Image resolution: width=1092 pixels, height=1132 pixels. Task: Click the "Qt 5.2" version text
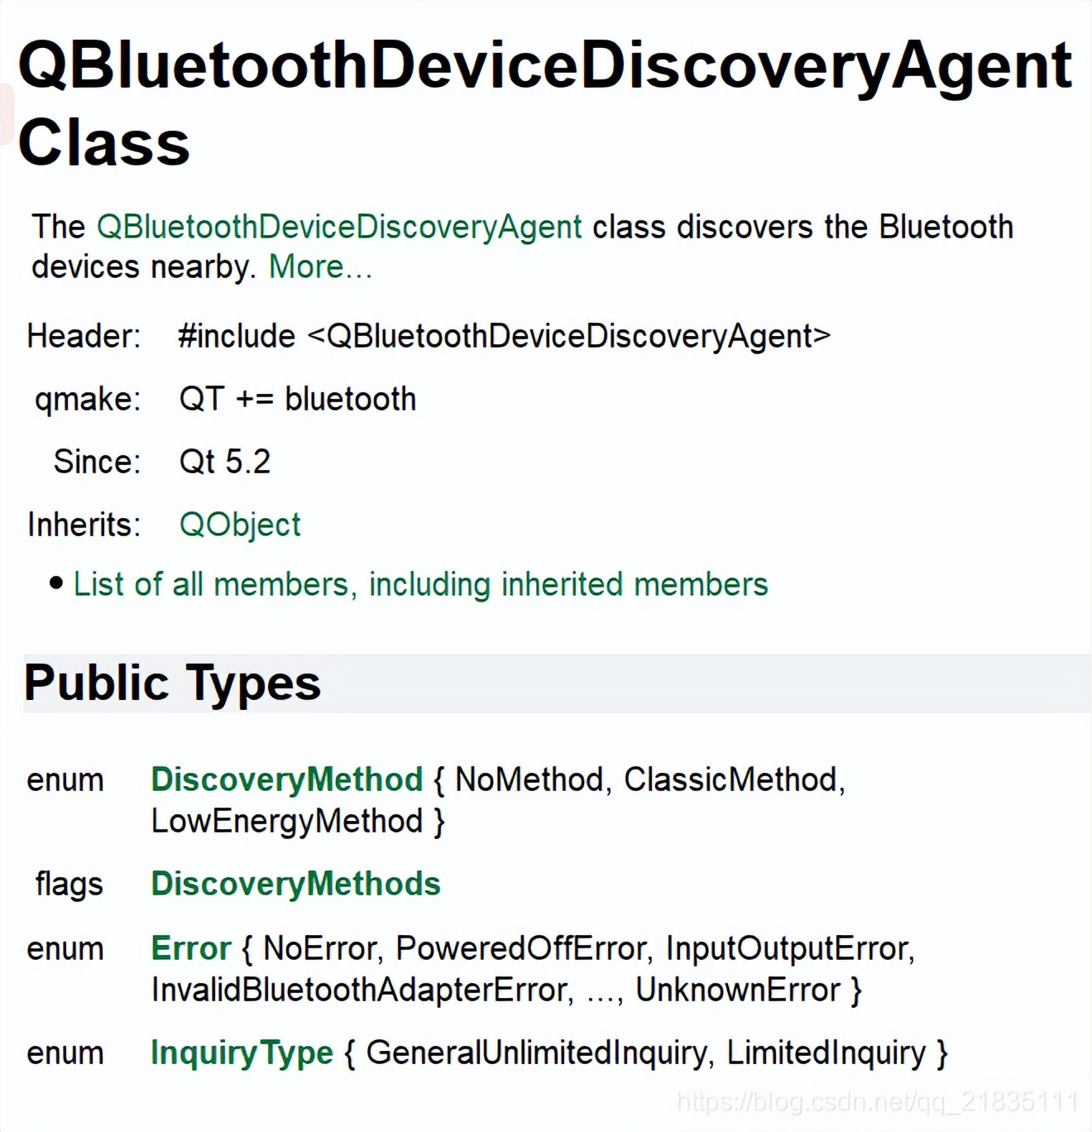tap(225, 462)
